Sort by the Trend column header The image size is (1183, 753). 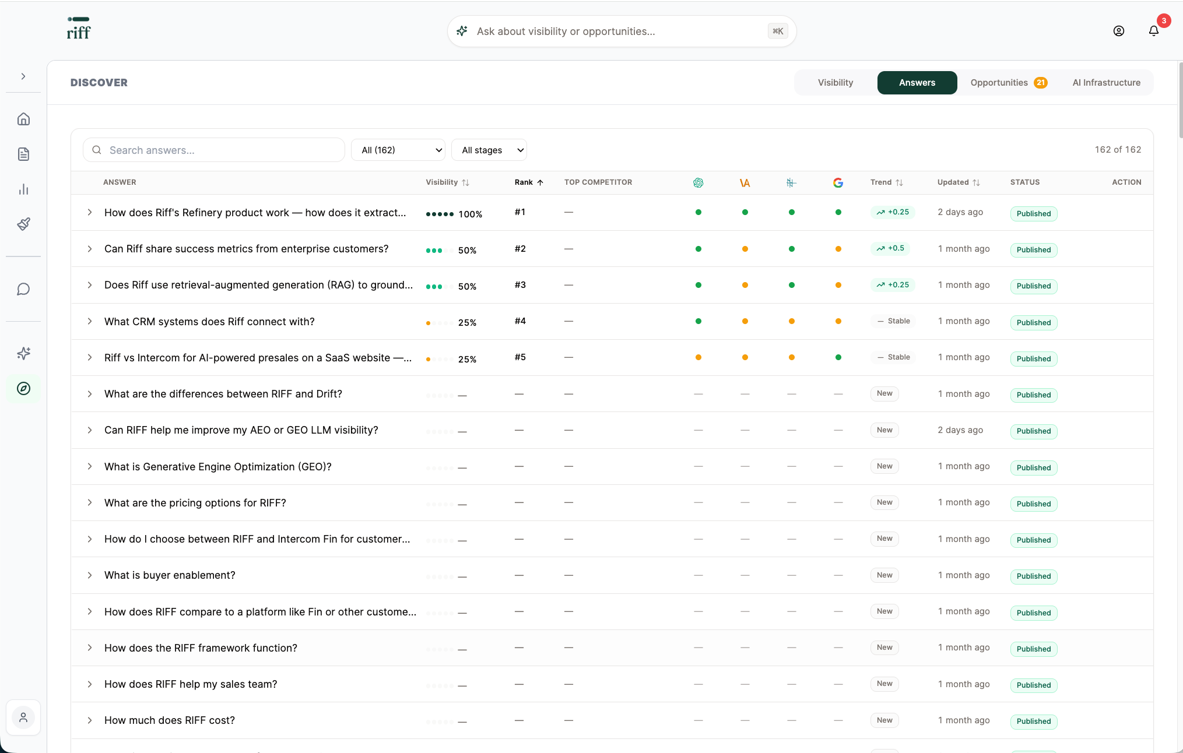(886, 182)
